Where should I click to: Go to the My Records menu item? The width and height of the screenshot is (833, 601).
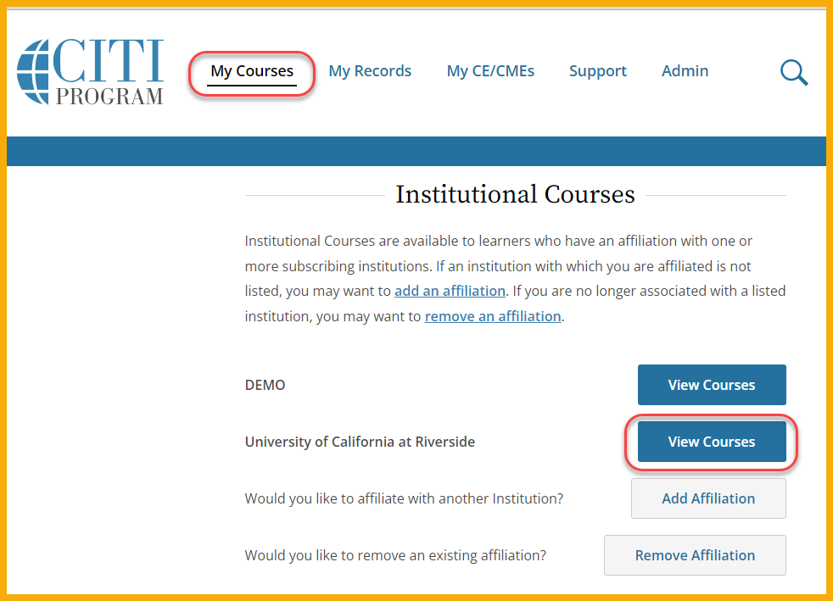click(370, 71)
